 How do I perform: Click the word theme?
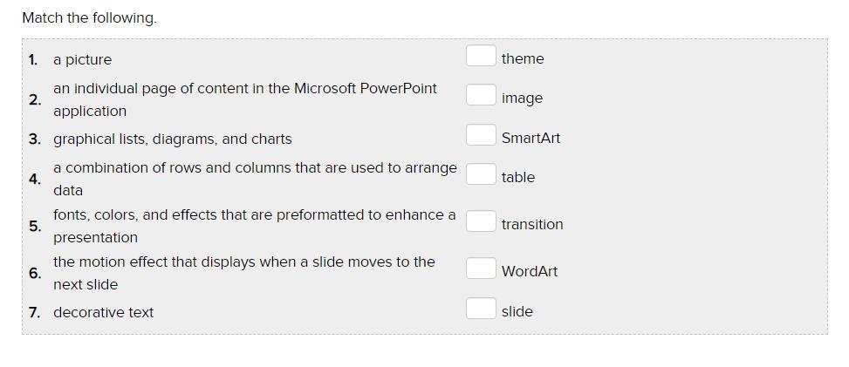click(x=523, y=58)
